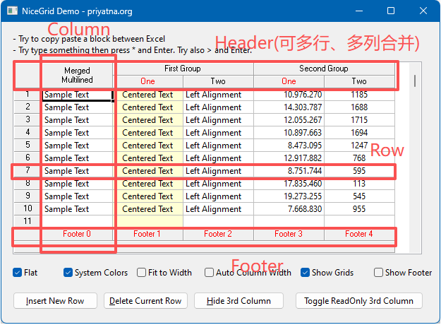Click the Sample Text cell in row 5
The width and height of the screenshot is (441, 325).
point(77,146)
